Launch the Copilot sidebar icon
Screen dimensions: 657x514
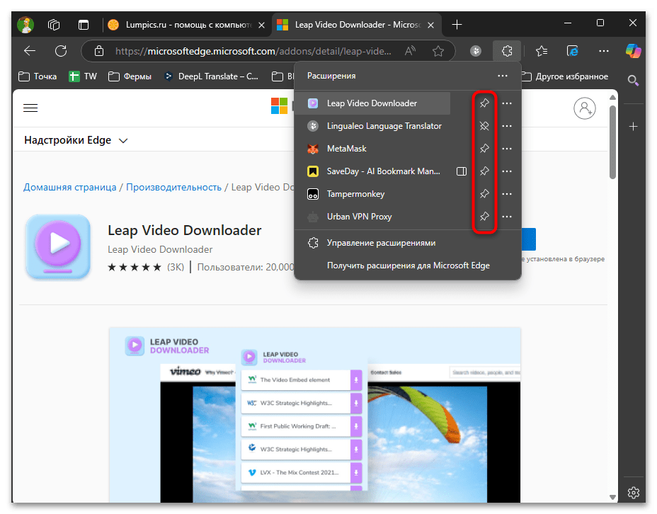[633, 51]
